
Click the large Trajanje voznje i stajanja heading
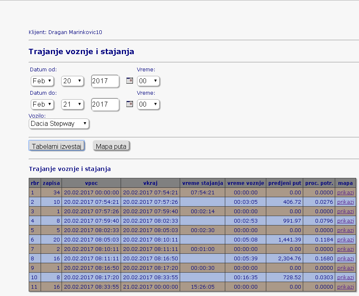81,52
